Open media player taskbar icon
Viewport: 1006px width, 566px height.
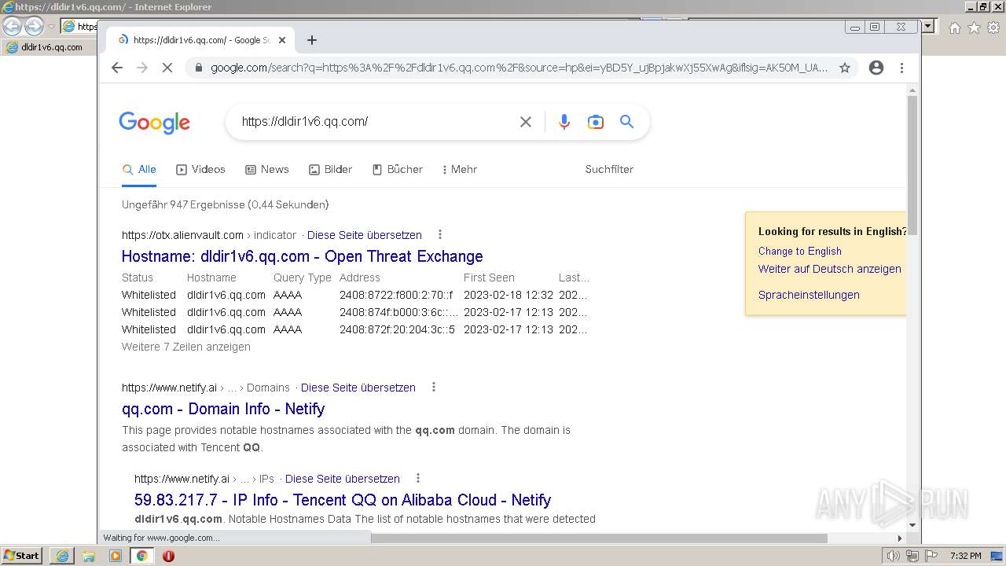(116, 556)
